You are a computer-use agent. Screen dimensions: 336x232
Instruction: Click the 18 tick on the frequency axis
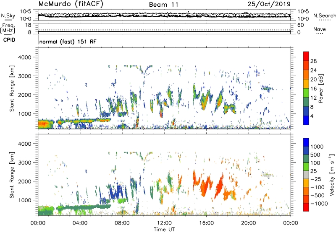(28, 25)
